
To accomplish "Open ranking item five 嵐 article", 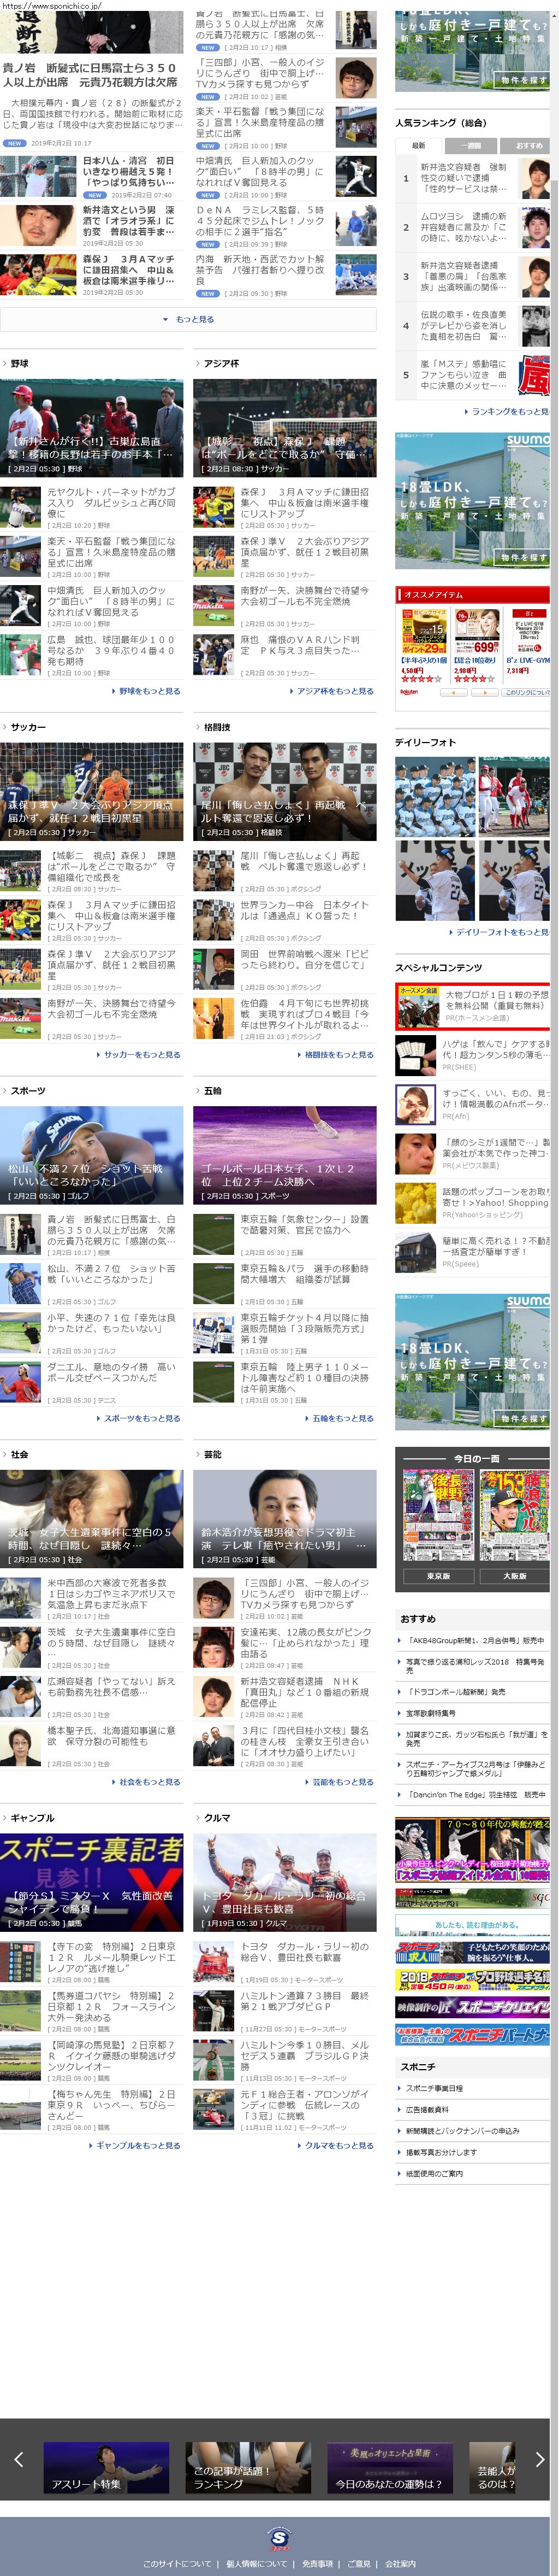I will (x=472, y=375).
